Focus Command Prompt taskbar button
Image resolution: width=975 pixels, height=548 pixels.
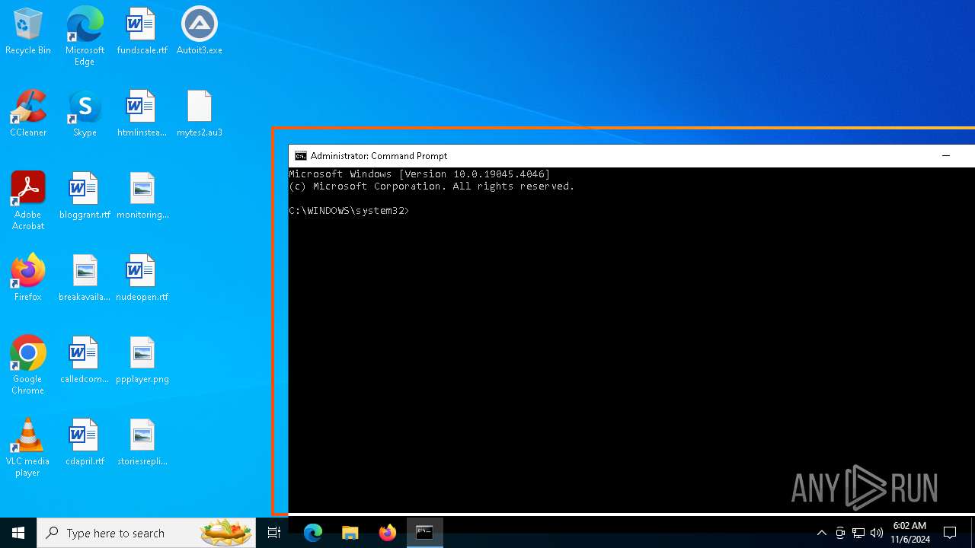tap(425, 533)
